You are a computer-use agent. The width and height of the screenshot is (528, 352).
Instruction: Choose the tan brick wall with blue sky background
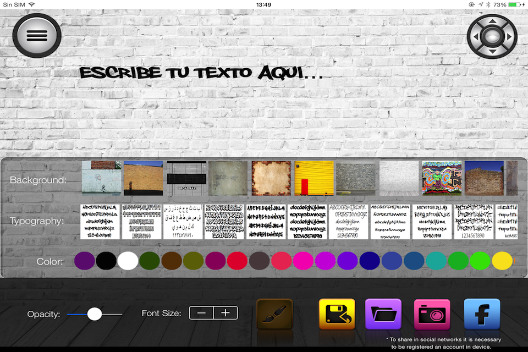click(x=144, y=178)
